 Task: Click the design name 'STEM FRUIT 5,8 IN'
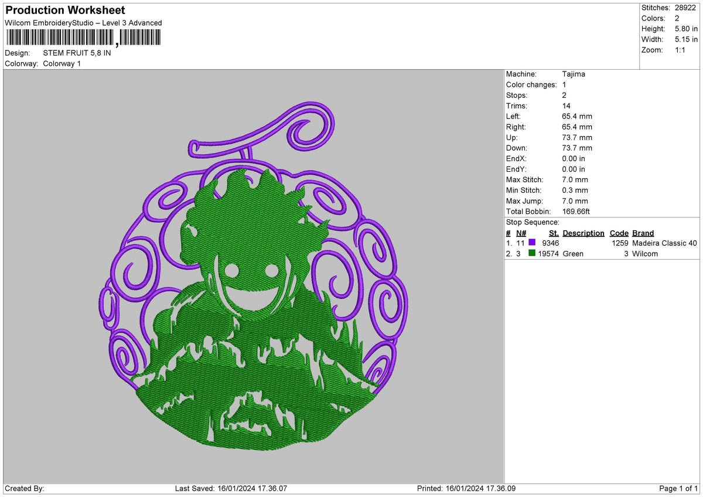pyautogui.click(x=77, y=53)
